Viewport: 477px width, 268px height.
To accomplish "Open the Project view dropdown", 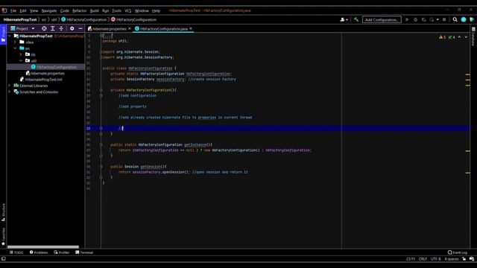I will pyautogui.click(x=23, y=28).
